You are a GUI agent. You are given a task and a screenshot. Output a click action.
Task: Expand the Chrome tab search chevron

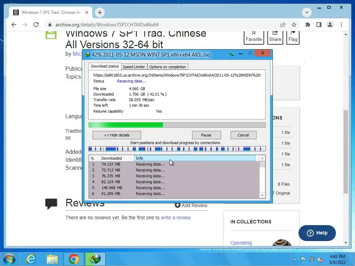point(307,12)
